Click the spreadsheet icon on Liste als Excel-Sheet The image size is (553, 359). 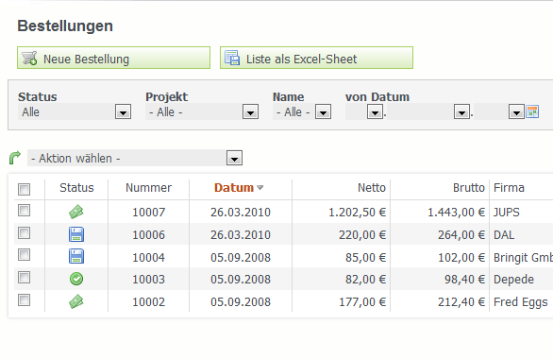click(x=232, y=58)
